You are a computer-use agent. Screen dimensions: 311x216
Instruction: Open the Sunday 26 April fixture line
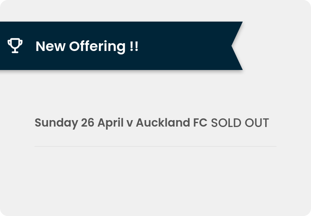tap(152, 123)
